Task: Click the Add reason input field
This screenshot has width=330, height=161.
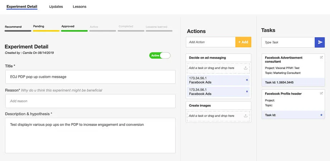Action: coord(90,101)
